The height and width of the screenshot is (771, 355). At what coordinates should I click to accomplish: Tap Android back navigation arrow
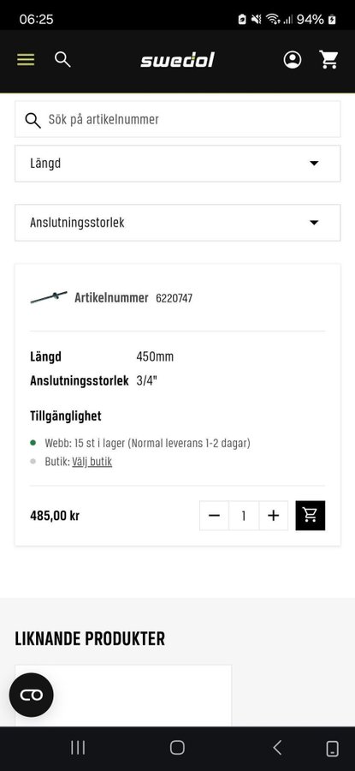[x=277, y=748]
